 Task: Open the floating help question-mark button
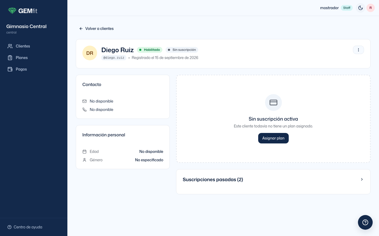(x=365, y=222)
